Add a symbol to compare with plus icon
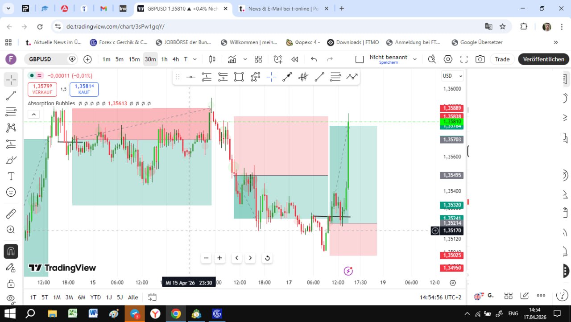The height and width of the screenshot is (322, 571). pos(87,59)
